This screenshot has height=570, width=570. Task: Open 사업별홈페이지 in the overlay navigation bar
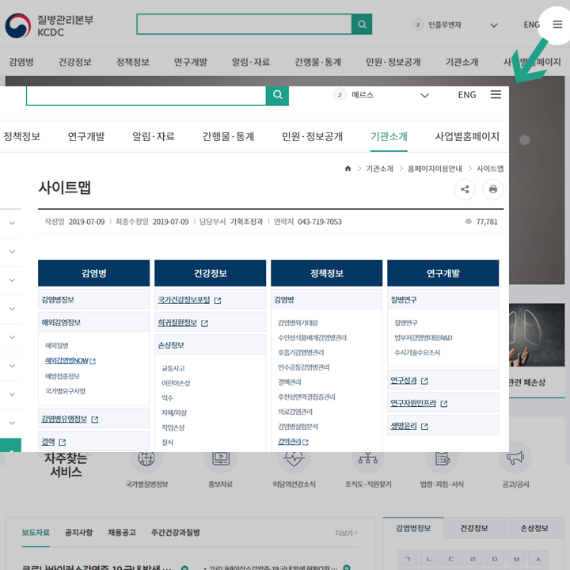pyautogui.click(x=468, y=136)
